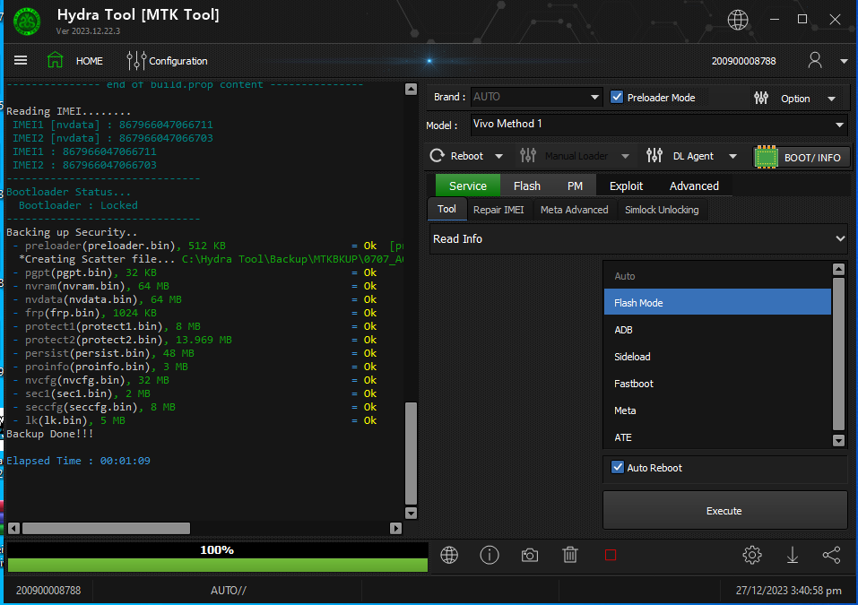Viewport: 858px width, 605px height.
Task: Click the log panel scroll down arrow
Action: pyautogui.click(x=411, y=513)
